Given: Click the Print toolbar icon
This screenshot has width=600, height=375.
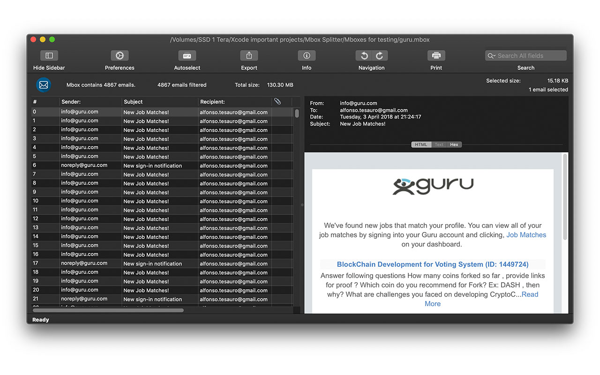Looking at the screenshot, I should pos(436,55).
